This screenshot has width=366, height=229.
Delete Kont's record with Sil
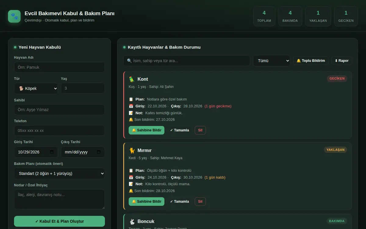coord(200,130)
